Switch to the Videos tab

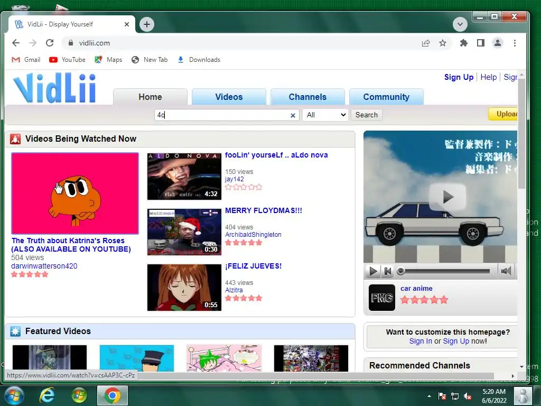(229, 97)
